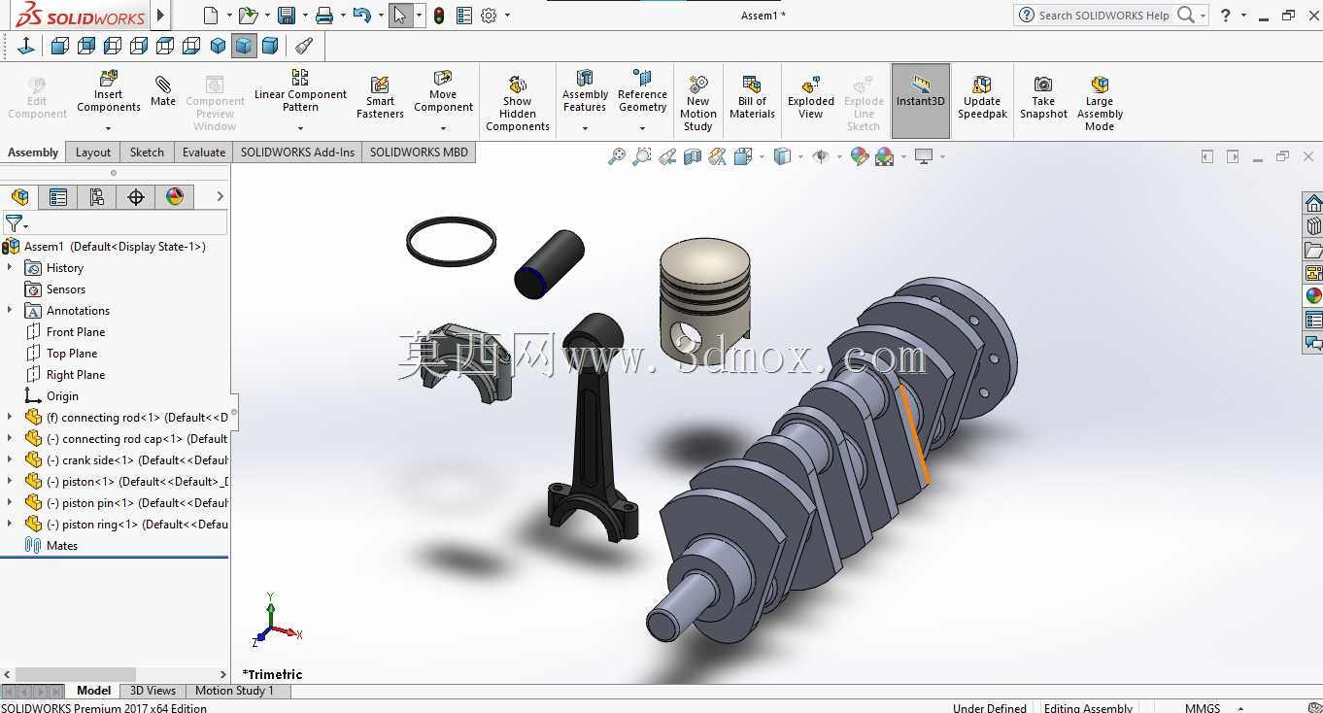The width and height of the screenshot is (1323, 713).
Task: Select the Mate tool
Action: tap(163, 91)
